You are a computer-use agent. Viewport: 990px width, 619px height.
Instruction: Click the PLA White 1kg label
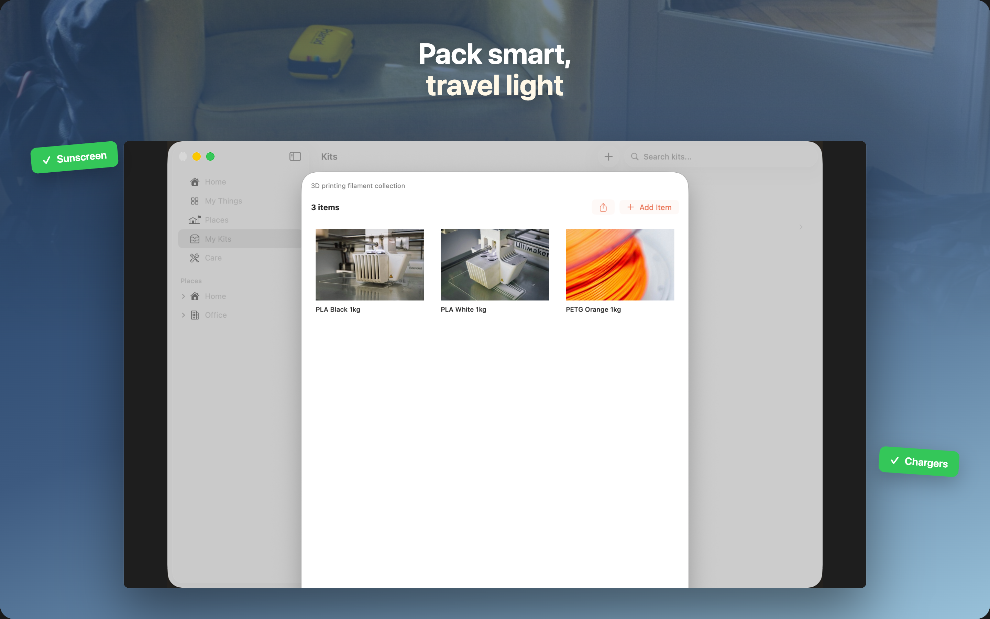coord(463,309)
